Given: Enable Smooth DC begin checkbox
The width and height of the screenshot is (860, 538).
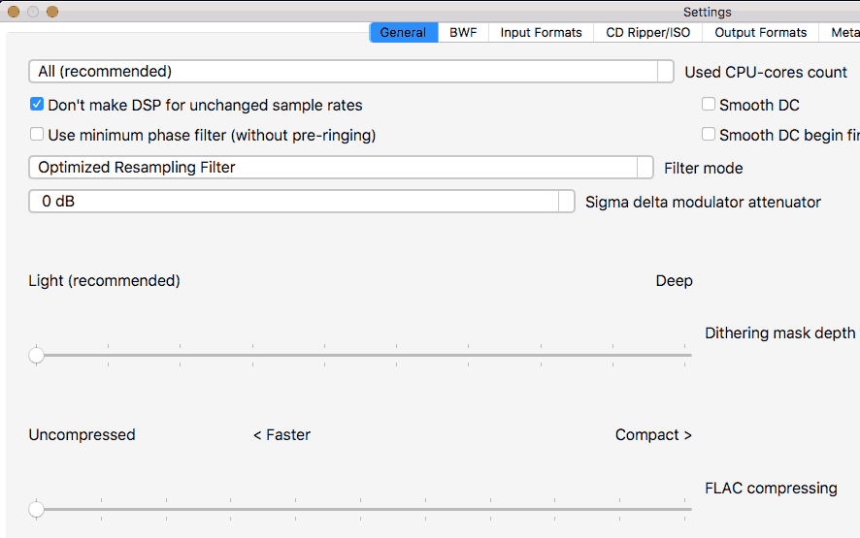Looking at the screenshot, I should tap(708, 134).
